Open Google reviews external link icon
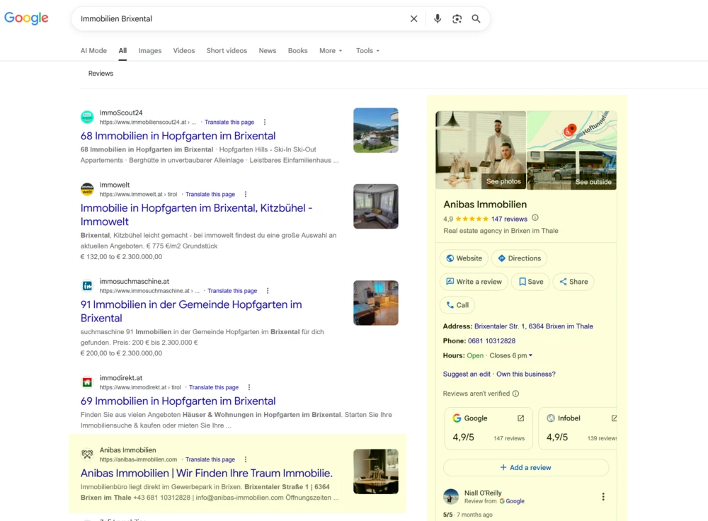The image size is (708, 521). coord(520,418)
